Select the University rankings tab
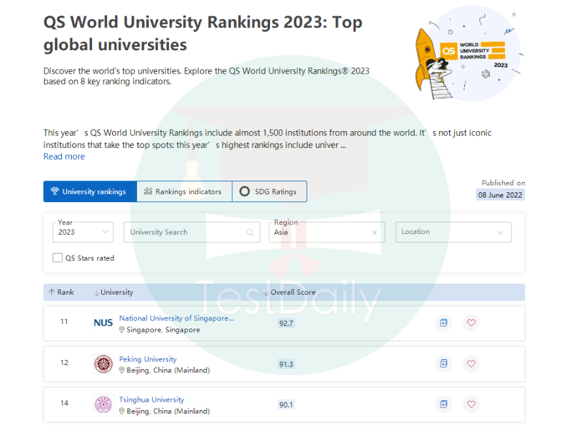 coord(89,192)
